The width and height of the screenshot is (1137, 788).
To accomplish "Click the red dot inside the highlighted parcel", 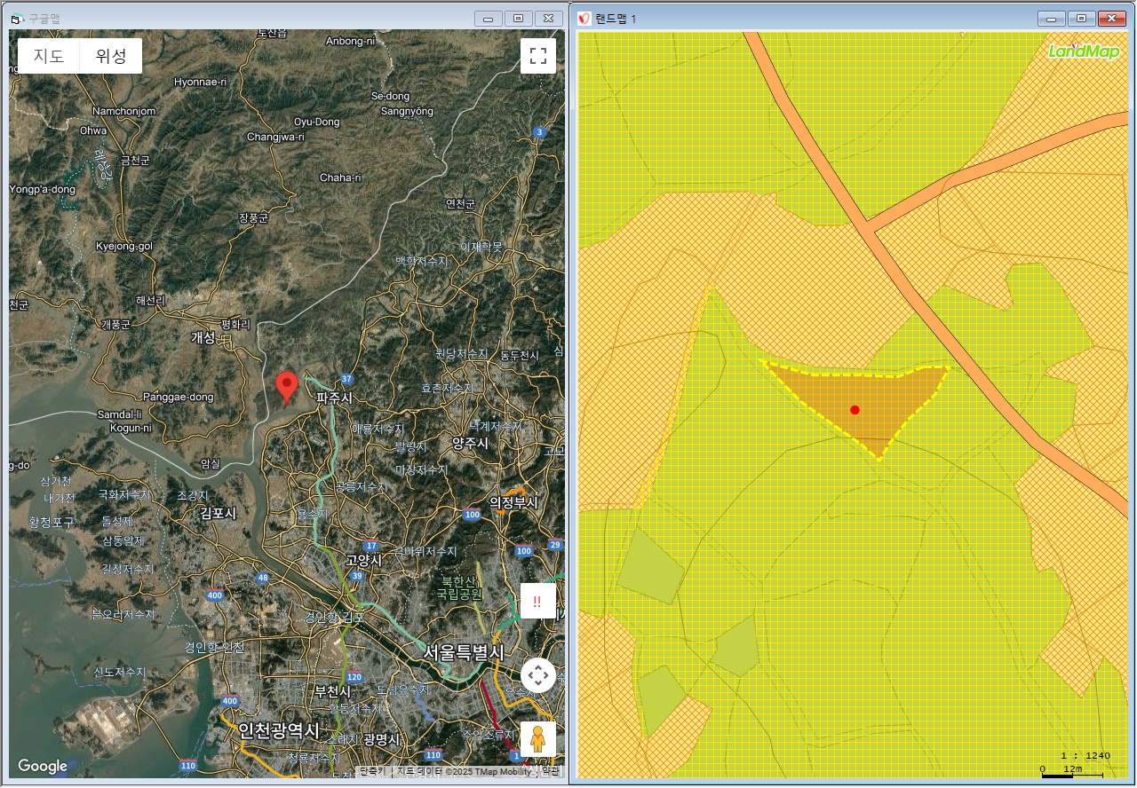I will [855, 410].
